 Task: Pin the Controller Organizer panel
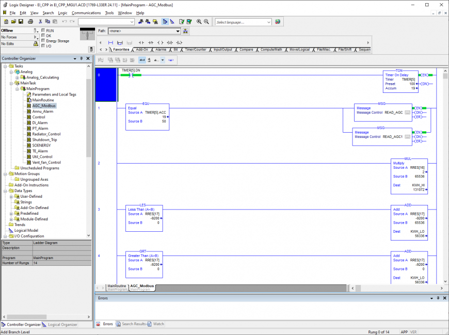tap(82, 58)
